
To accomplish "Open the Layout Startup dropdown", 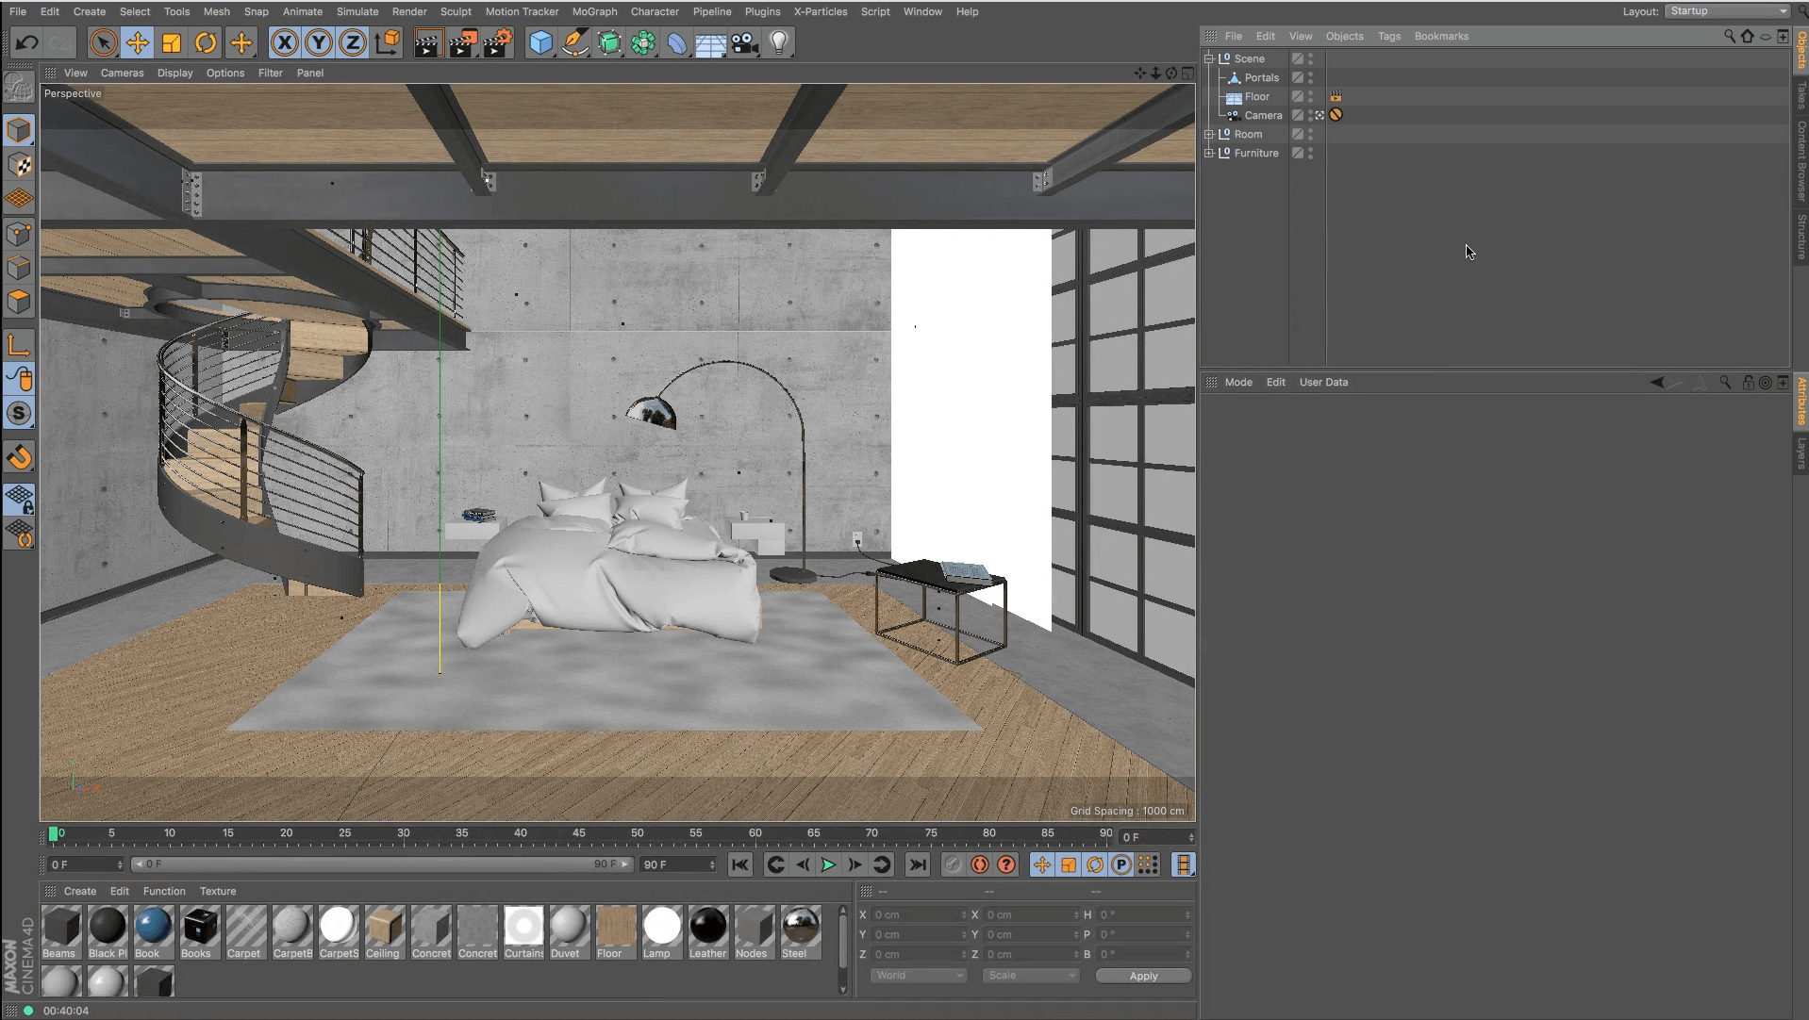I will coord(1727,11).
